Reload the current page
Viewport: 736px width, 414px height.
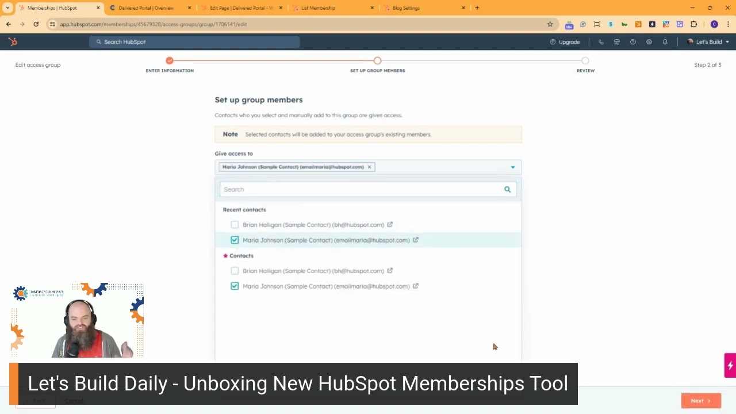(36, 24)
